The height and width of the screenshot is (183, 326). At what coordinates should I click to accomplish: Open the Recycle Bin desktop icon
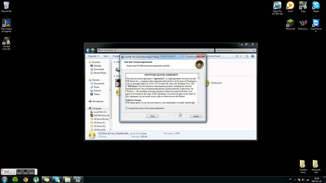(6, 7)
